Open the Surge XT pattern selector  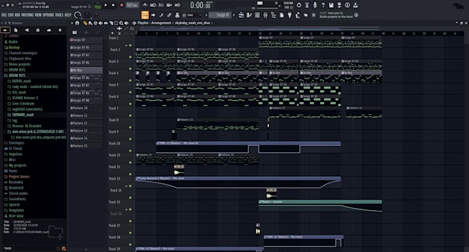(x=221, y=15)
